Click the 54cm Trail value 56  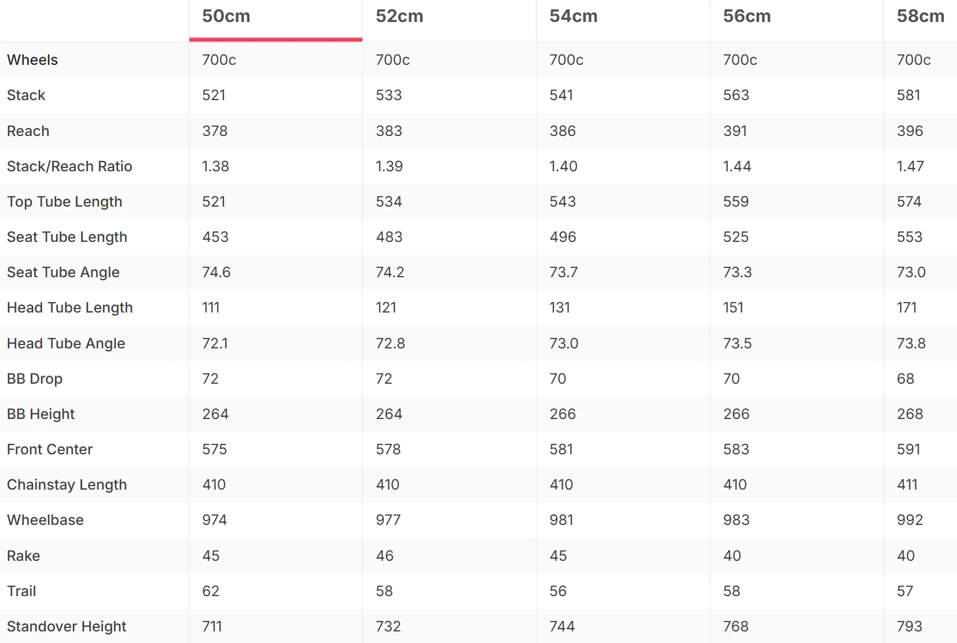coord(558,591)
